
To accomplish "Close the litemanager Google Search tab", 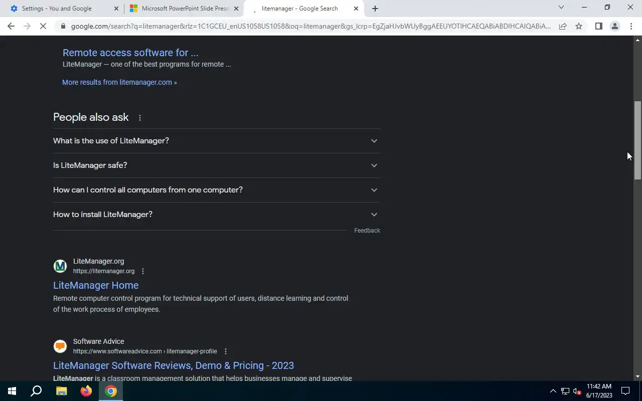I will [356, 9].
